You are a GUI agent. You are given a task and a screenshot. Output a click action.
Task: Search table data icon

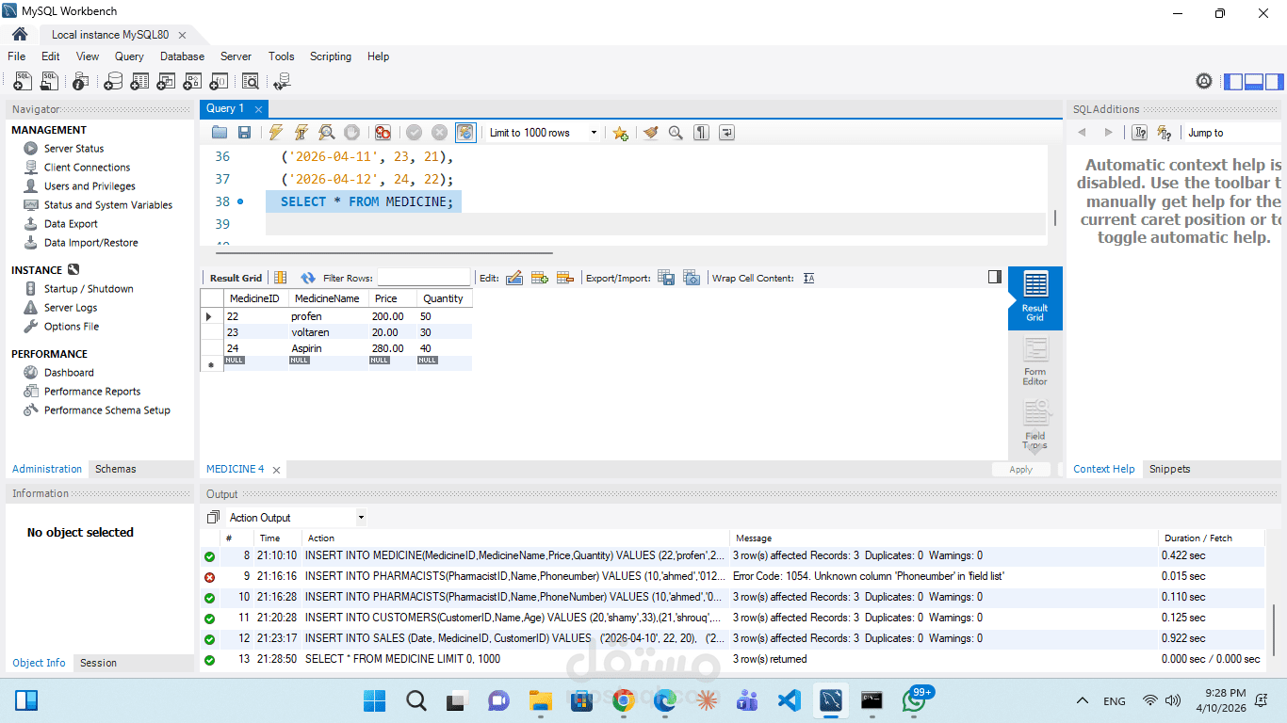251,82
